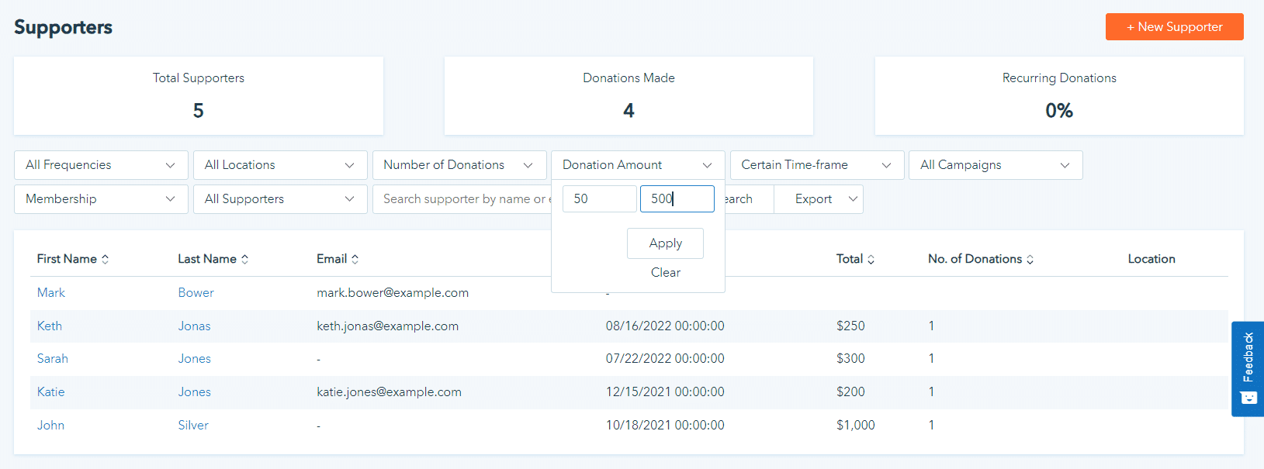Collapse the Donation Amount dropdown
This screenshot has width=1264, height=469.
pos(637,165)
